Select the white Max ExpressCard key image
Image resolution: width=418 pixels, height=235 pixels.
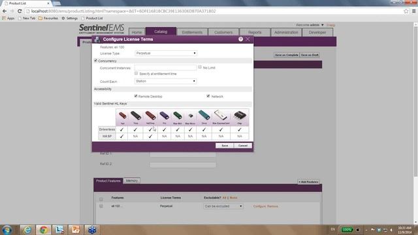pyautogui.click(x=221, y=115)
